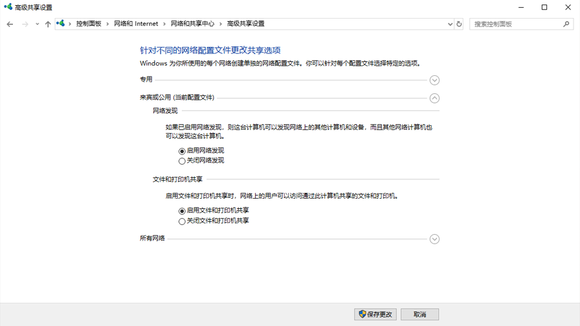Screen dimensions: 580x326
Task: Click the back navigation arrow
Action: 10,24
